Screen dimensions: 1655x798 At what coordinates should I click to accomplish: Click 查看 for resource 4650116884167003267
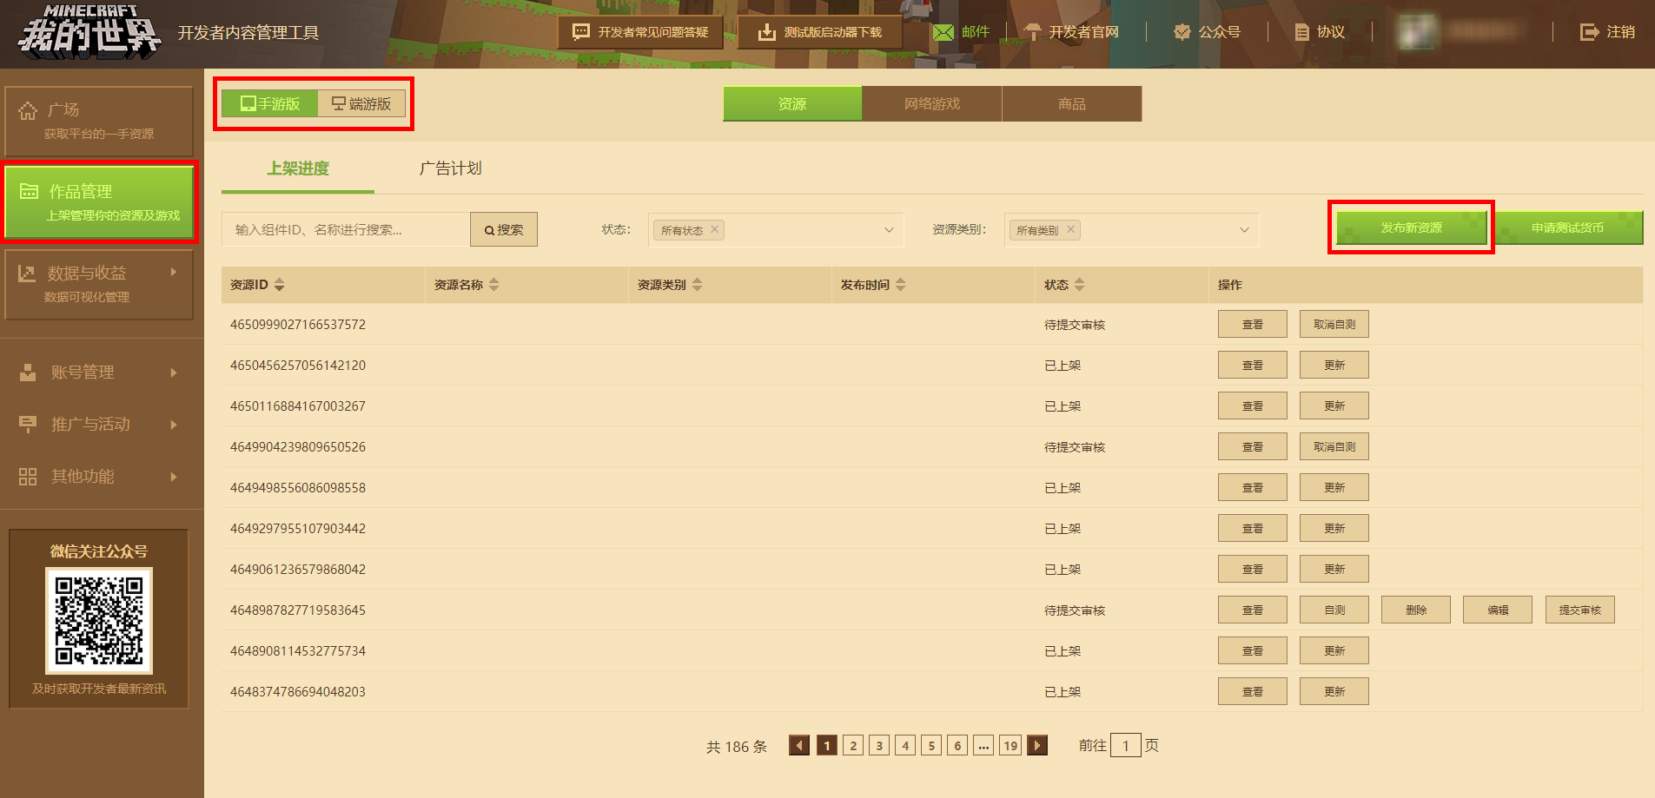(x=1252, y=406)
